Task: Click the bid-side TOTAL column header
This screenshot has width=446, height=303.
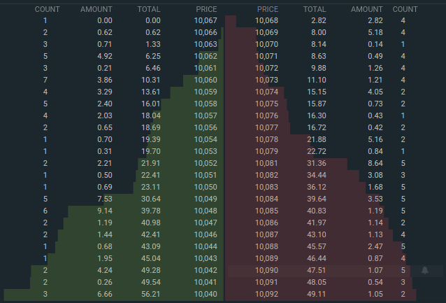Action: pyautogui.click(x=148, y=9)
